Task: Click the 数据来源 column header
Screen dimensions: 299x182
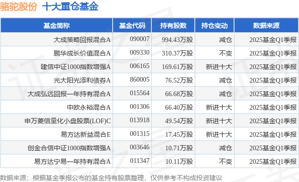Action: click(266, 26)
